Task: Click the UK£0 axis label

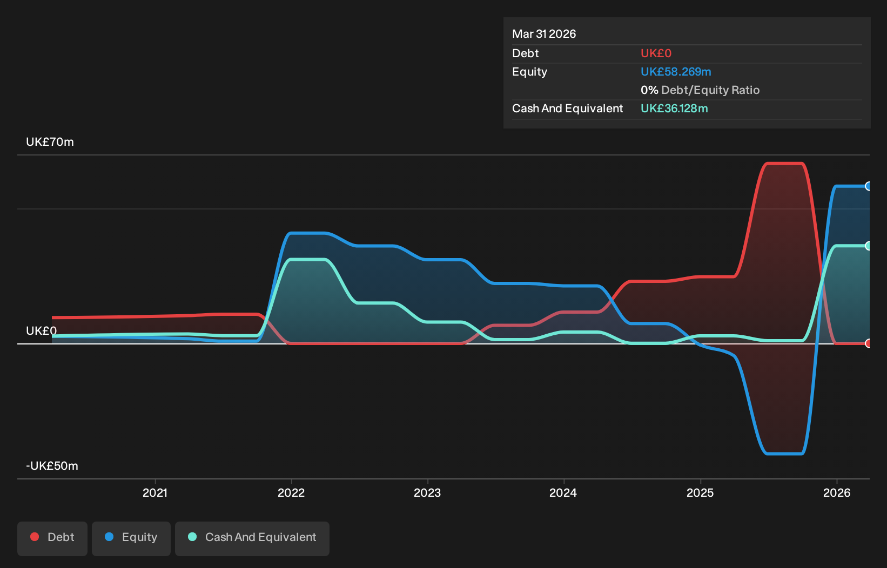Action: [41, 331]
